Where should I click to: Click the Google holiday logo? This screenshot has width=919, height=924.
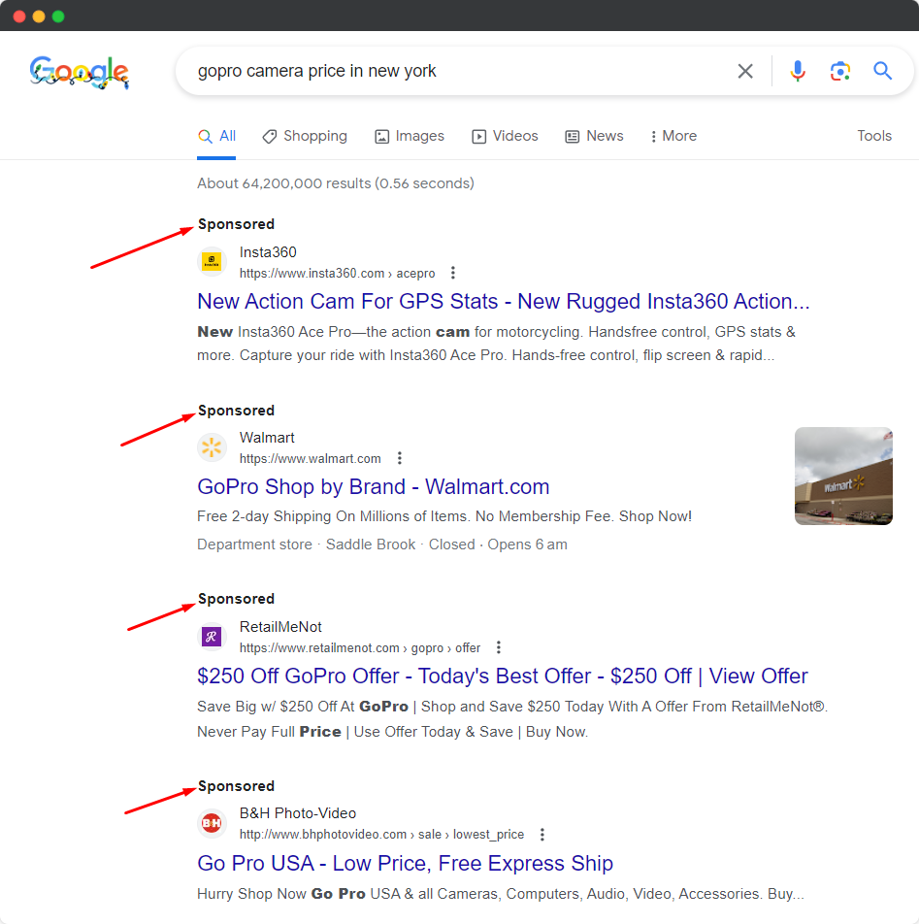click(x=79, y=72)
